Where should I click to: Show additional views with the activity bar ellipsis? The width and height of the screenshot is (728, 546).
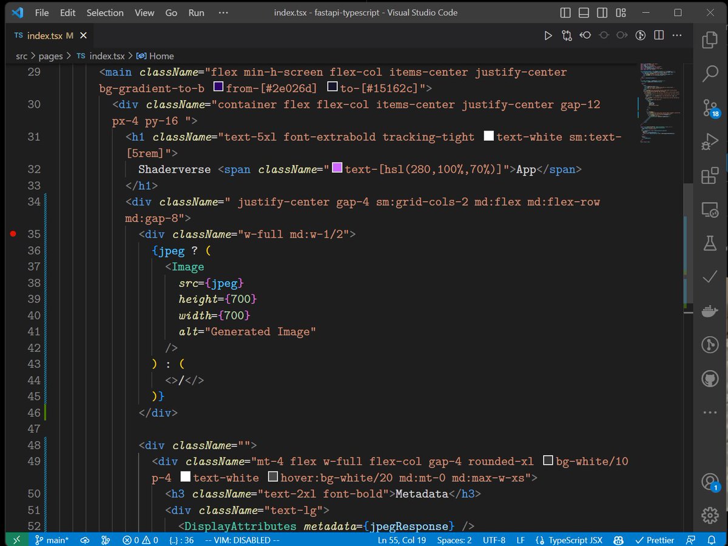[x=710, y=413]
